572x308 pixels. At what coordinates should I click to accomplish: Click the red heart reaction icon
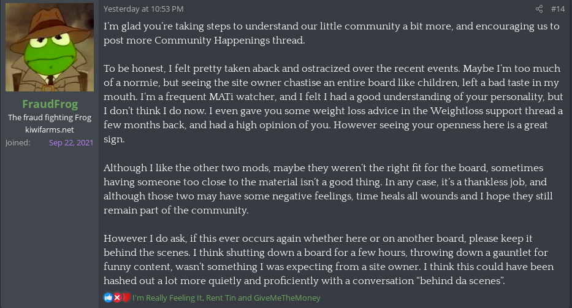point(126,298)
